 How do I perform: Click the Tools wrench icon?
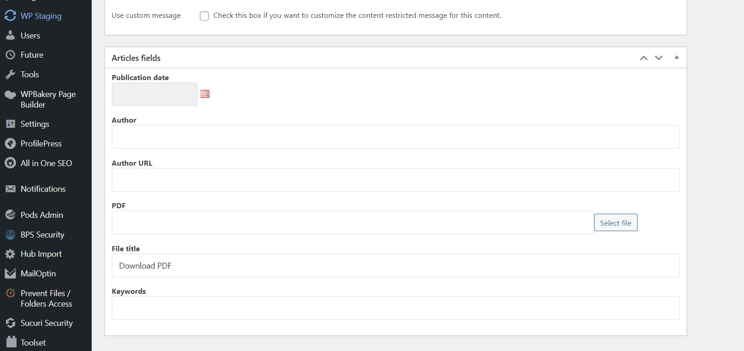coord(10,74)
